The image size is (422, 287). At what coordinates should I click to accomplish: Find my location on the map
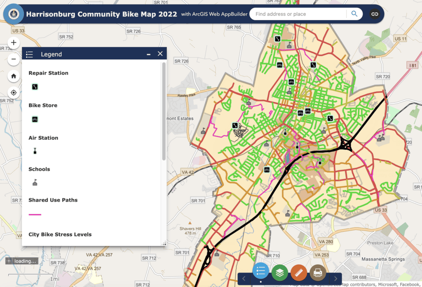pos(14,93)
